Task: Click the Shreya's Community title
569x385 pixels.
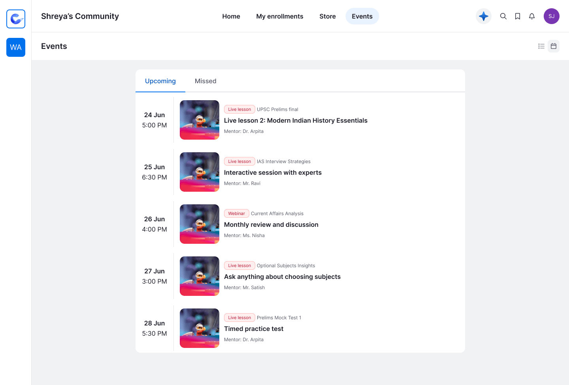Action: 80,16
